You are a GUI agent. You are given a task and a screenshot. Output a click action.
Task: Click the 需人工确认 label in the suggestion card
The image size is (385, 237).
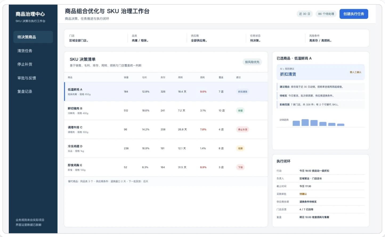tap(356, 72)
